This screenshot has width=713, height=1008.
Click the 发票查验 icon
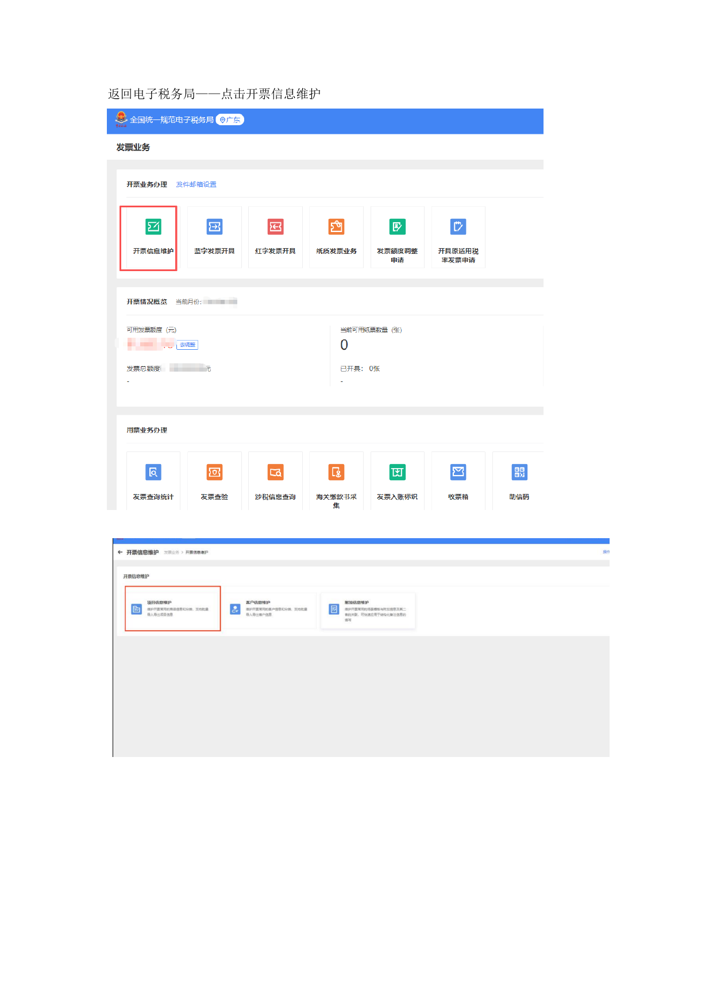(x=214, y=473)
